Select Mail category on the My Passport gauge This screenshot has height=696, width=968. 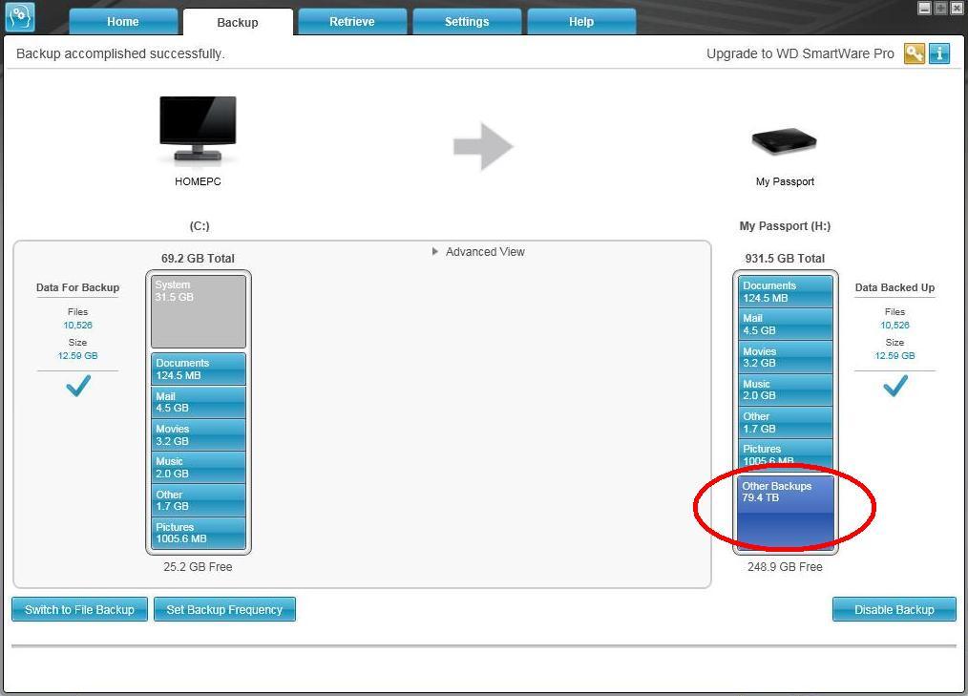click(786, 325)
